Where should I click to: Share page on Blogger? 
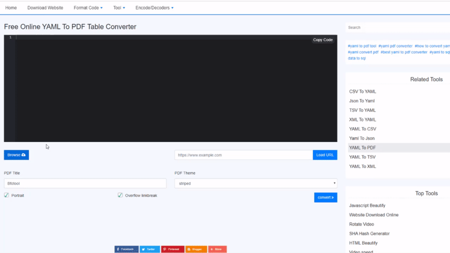tap(195, 249)
